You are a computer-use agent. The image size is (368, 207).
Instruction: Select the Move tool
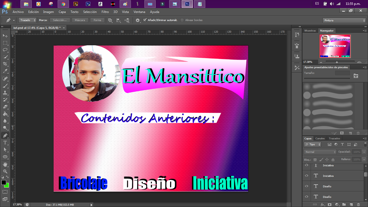pos(5,36)
